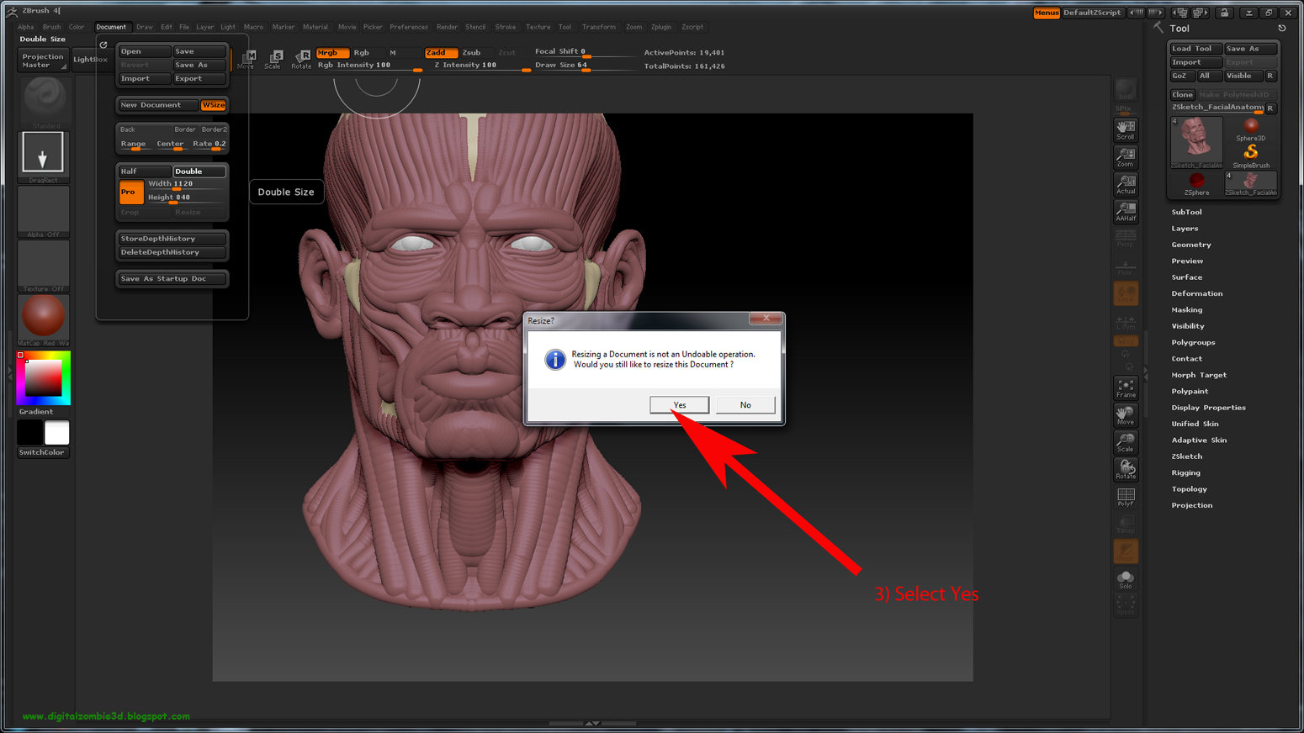Click the Tool palette refresh icon
This screenshot has height=733, width=1304.
pyautogui.click(x=1282, y=29)
